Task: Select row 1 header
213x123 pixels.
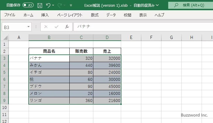Action: 4,44
